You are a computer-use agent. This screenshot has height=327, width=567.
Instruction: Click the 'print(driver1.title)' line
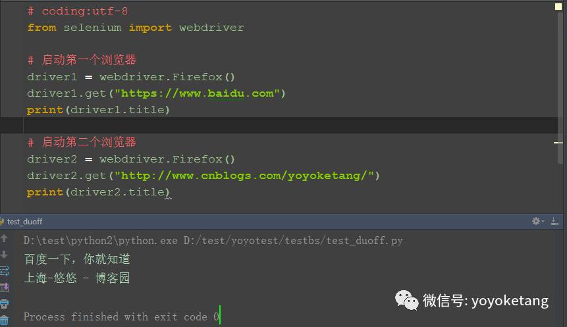[98, 110]
